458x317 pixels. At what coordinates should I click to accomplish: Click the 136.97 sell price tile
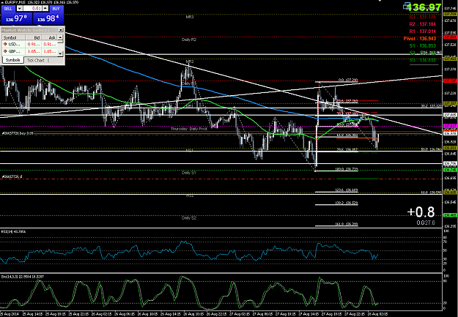(16, 18)
